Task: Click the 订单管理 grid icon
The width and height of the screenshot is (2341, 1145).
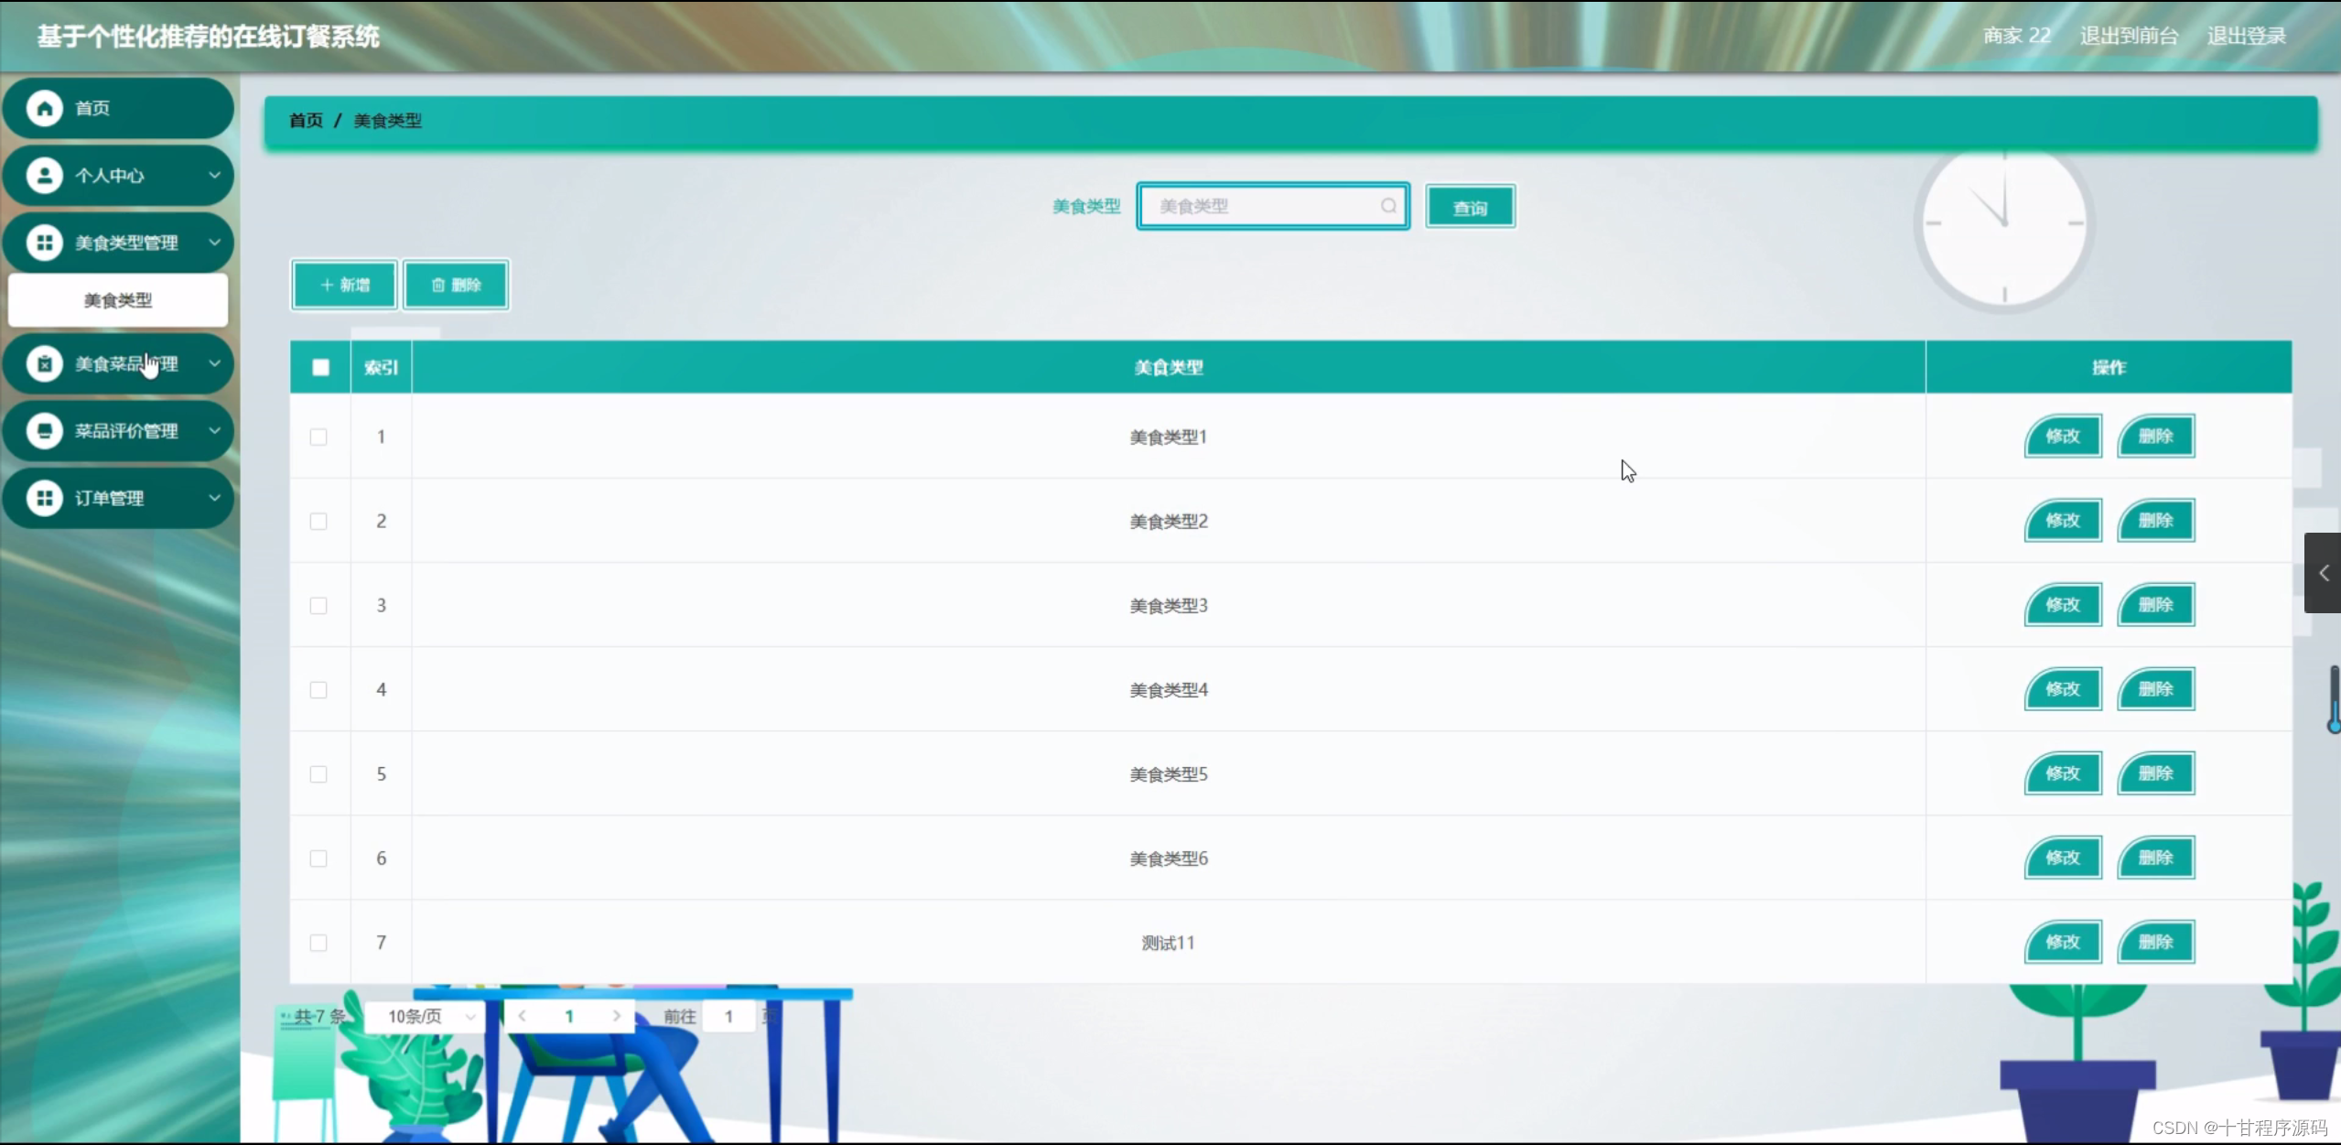Action: 44,499
